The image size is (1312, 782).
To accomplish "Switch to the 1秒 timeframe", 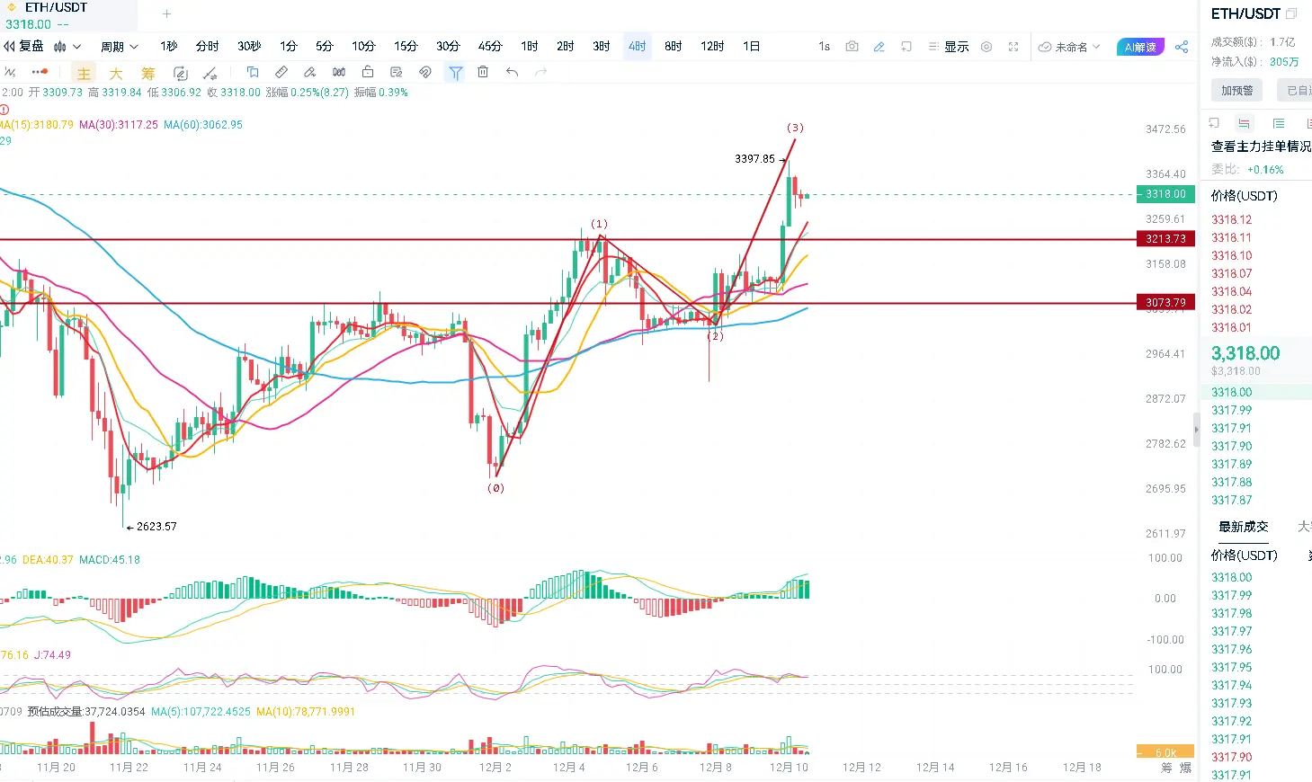I will click(x=169, y=47).
